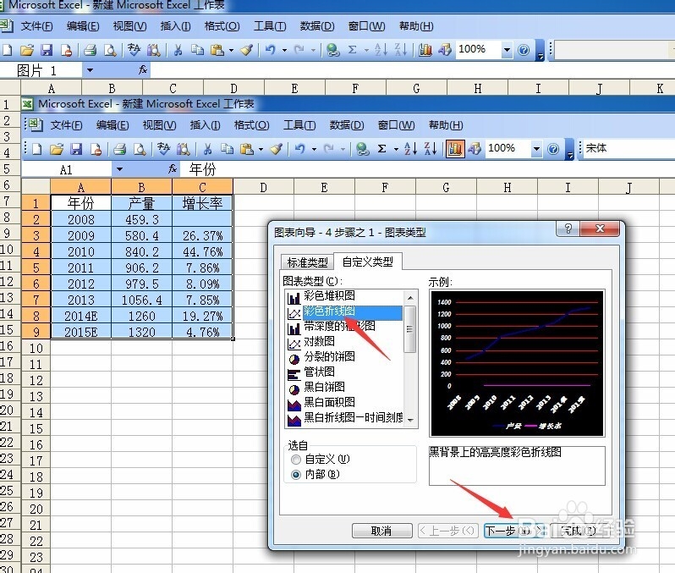This screenshot has height=573, width=675.
Task: Click the New workbook icon in outer Excel toolbar
Action: pos(8,50)
